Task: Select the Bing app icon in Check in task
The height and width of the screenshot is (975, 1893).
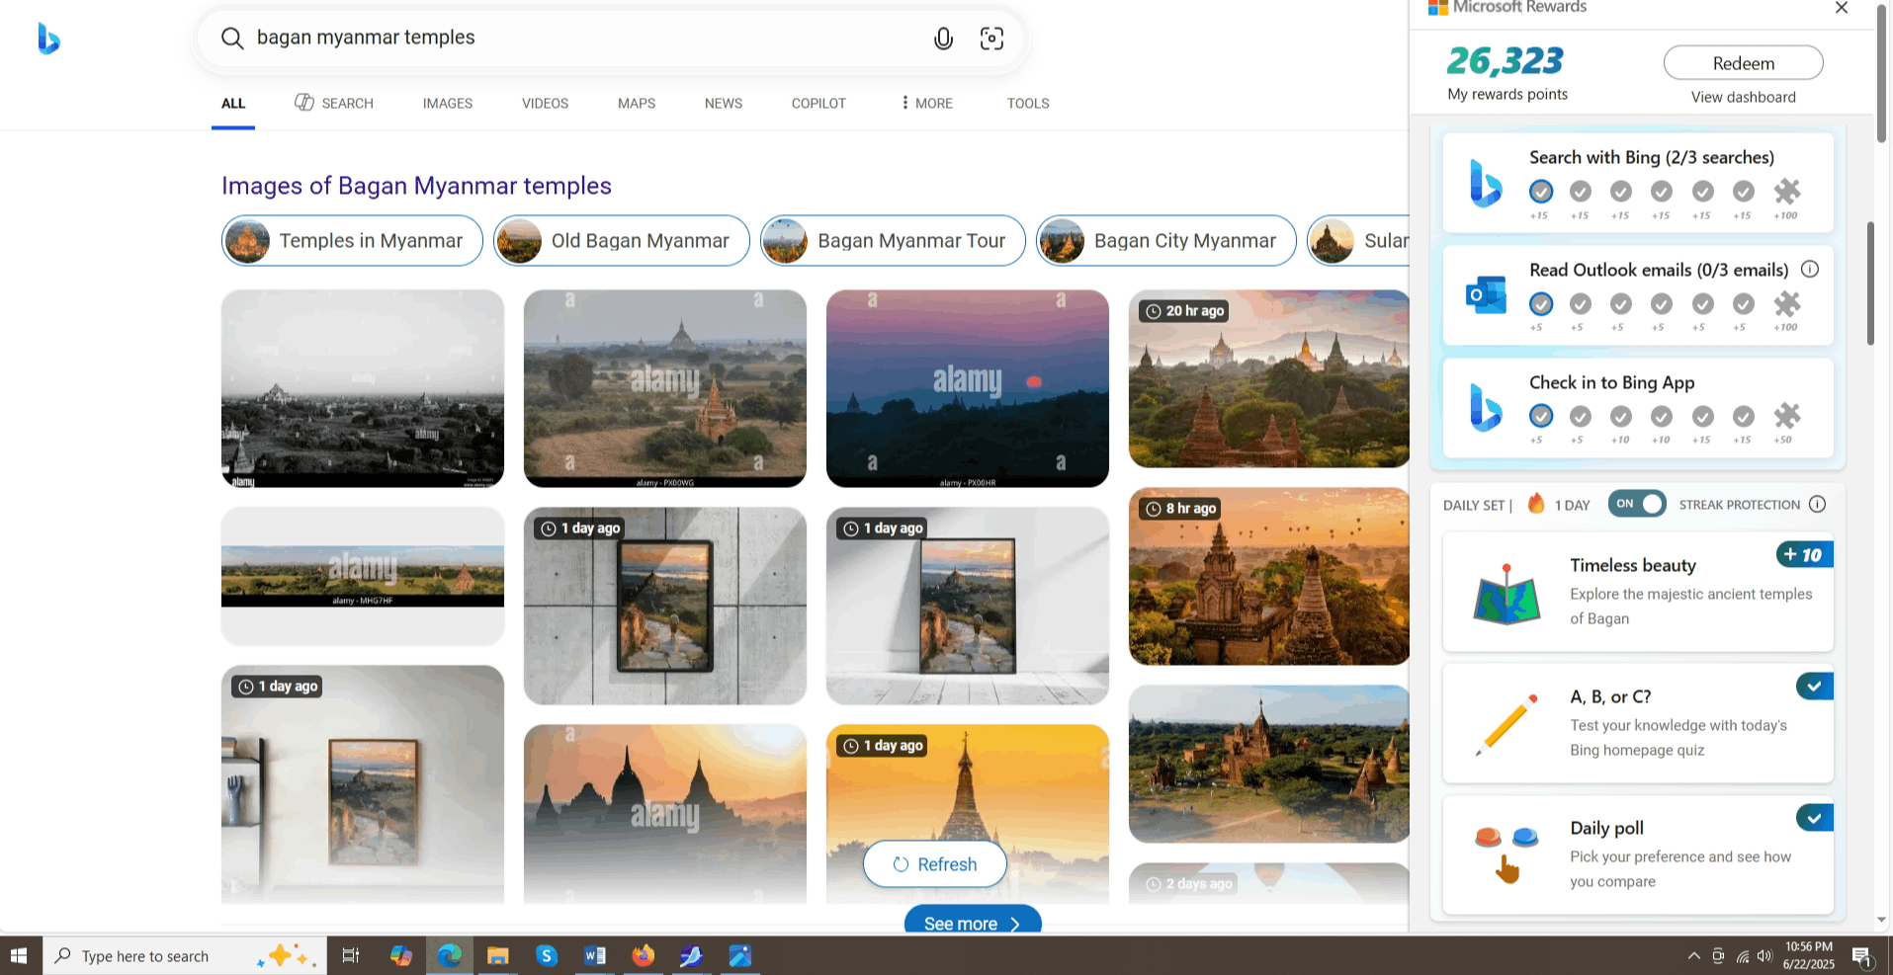Action: click(1484, 408)
